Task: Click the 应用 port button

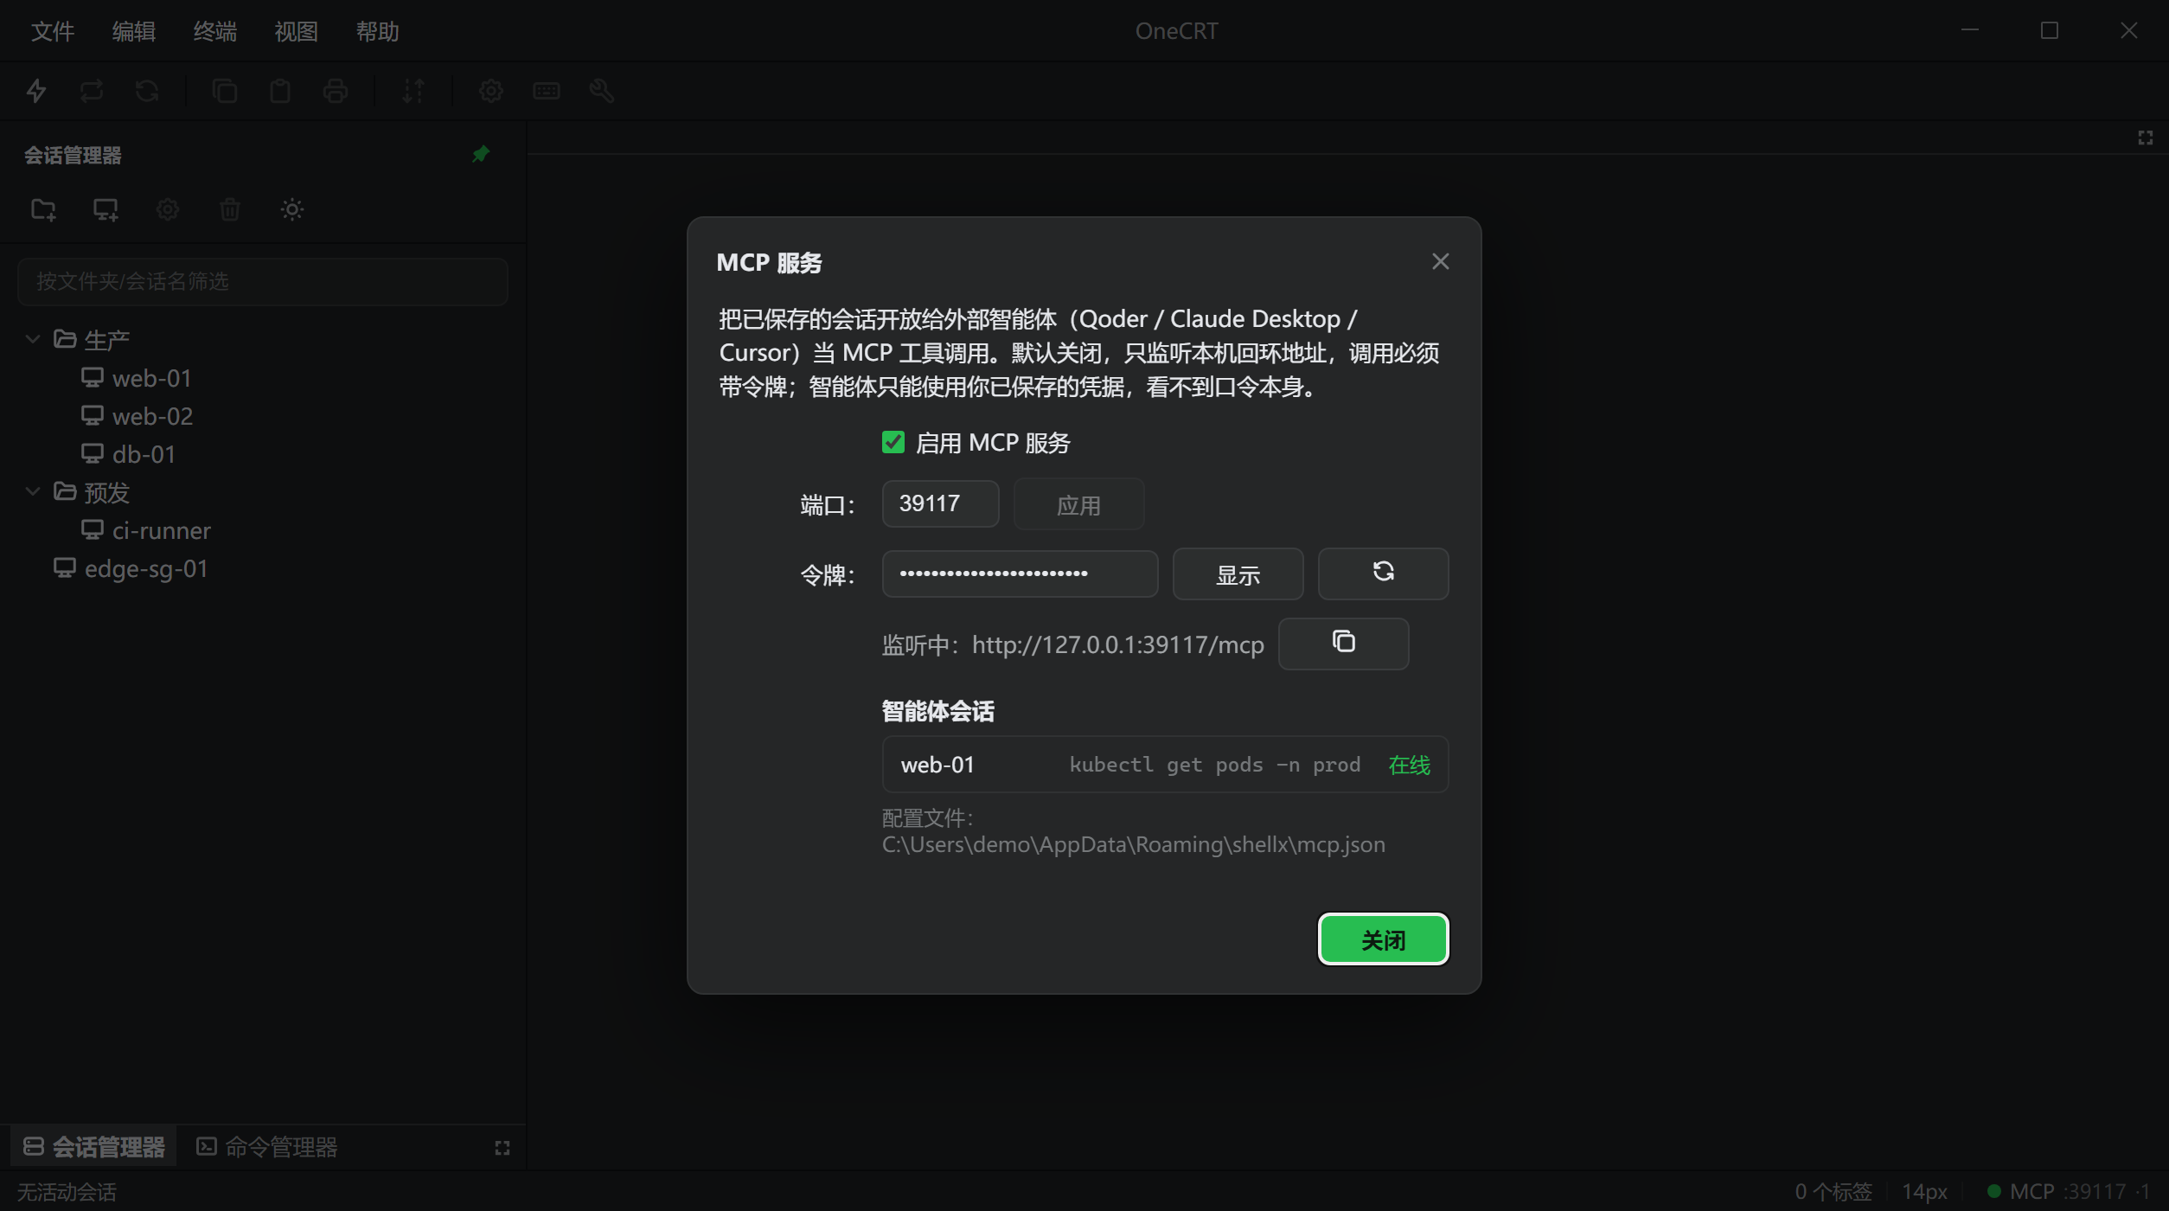Action: coord(1078,504)
